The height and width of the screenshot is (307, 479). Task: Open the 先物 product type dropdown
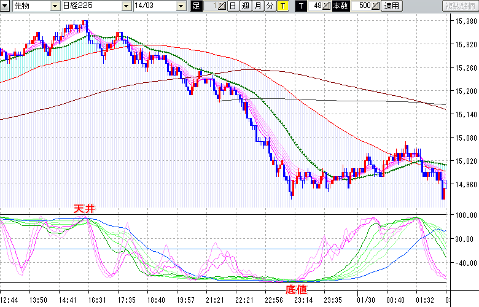tap(55, 6)
